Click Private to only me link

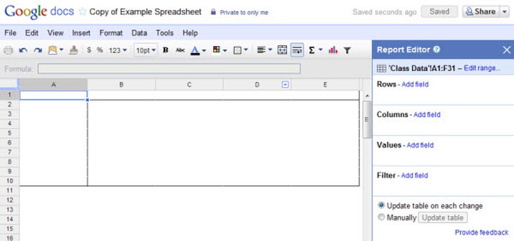tap(244, 12)
